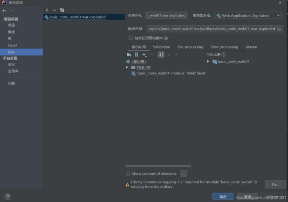Remove element from output layout toolbar
This screenshot has width=288, height=202.
(x=152, y=55)
